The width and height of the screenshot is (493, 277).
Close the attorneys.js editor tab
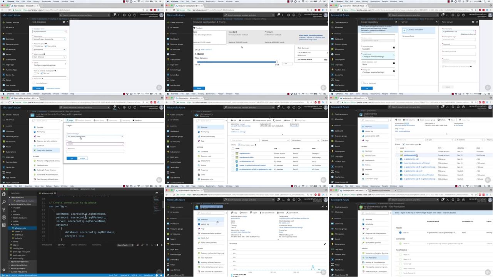tap(55, 193)
